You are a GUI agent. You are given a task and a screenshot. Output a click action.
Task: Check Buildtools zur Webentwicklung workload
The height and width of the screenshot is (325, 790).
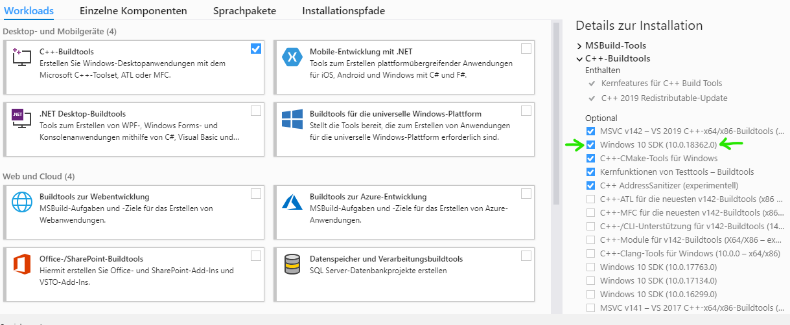coord(256,194)
